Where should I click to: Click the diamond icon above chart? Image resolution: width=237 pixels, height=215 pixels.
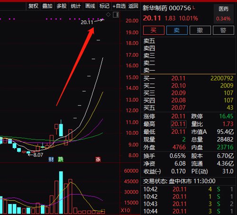coord(108,15)
